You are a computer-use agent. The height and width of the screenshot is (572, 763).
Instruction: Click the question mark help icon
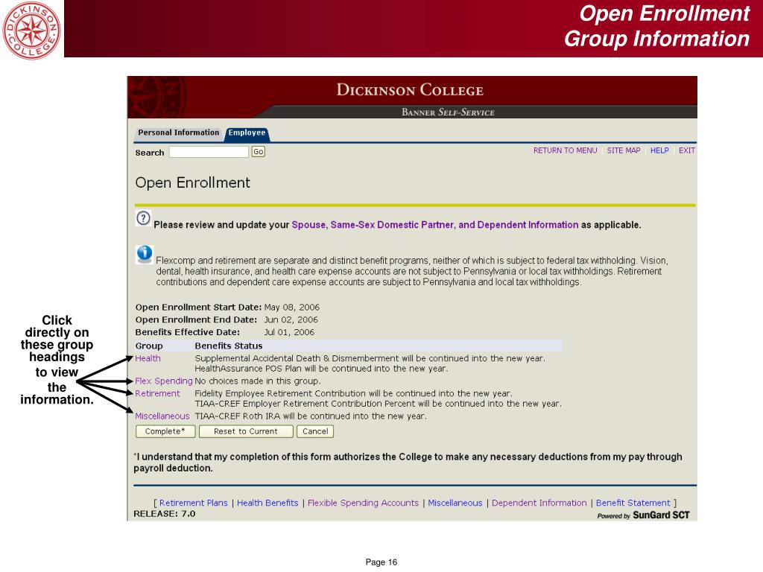[143, 218]
